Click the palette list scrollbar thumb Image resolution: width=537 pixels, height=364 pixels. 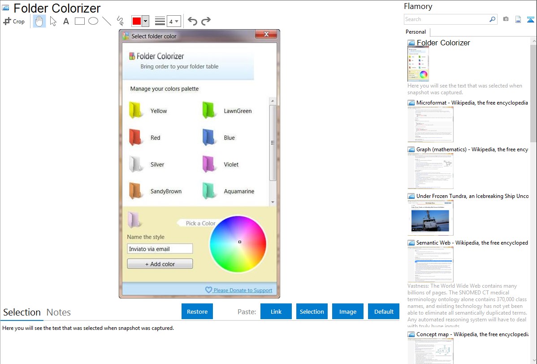tap(273, 143)
